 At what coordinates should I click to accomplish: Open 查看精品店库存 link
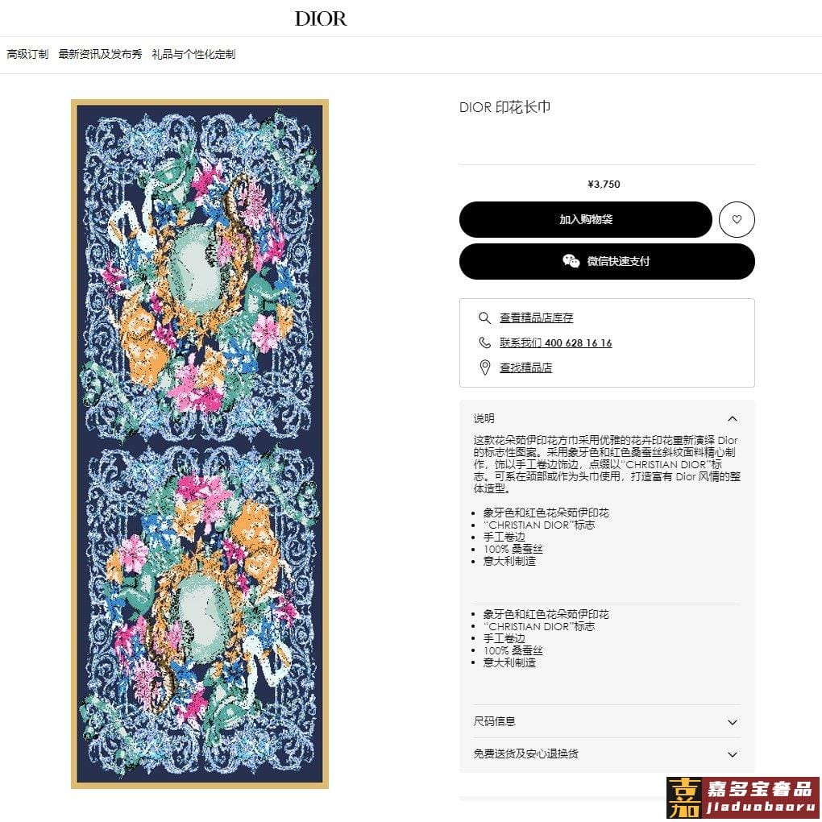point(536,318)
